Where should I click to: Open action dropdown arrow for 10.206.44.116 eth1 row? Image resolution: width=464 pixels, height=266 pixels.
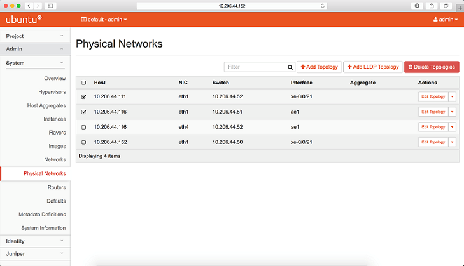tap(452, 112)
